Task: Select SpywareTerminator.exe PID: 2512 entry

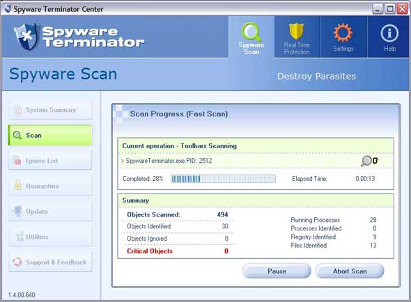Action: point(169,161)
